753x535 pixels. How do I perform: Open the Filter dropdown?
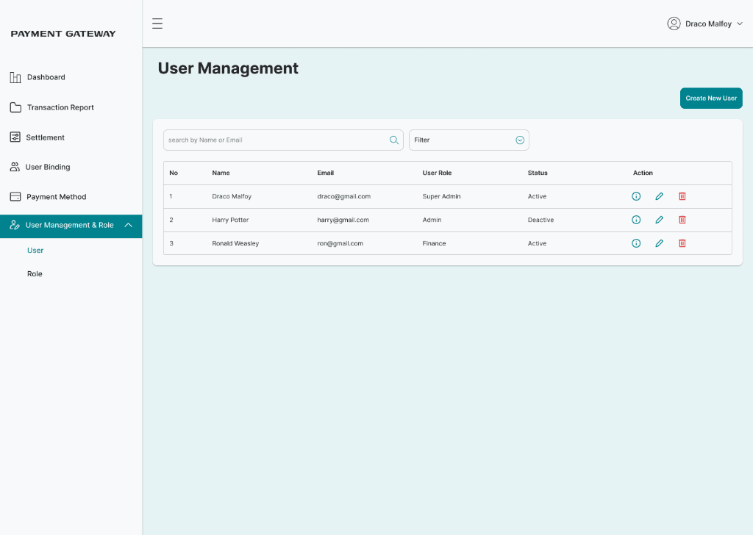(468, 140)
